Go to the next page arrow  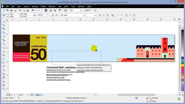tap(27, 95)
